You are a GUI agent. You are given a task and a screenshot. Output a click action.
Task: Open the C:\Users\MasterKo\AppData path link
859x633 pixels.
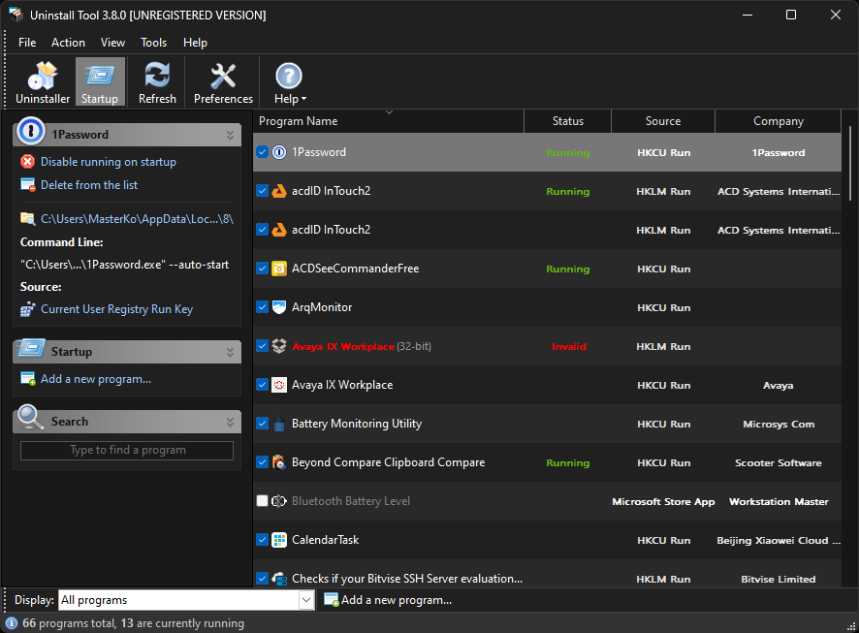137,219
